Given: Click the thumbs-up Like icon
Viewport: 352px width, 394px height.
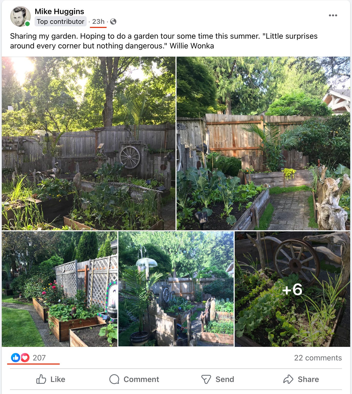Looking at the screenshot, I should [41, 379].
